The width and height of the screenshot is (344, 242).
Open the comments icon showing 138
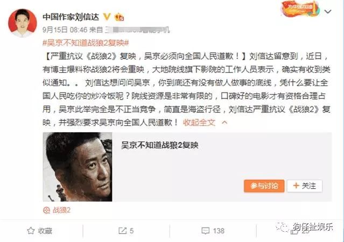[205, 231]
